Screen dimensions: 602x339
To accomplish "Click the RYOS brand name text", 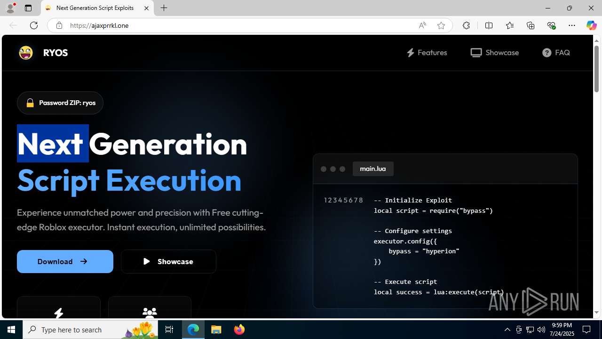I will (x=55, y=53).
